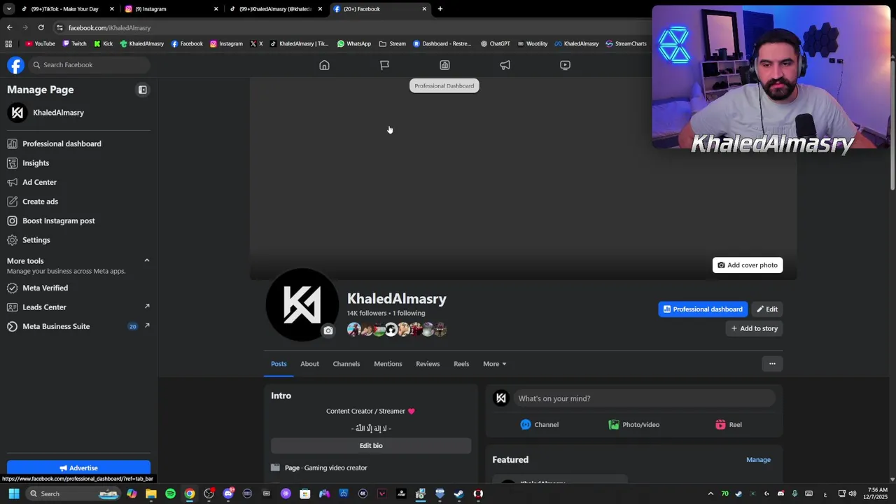The image size is (896, 504).
Task: Open YouTube bookmark
Action: [x=40, y=43]
